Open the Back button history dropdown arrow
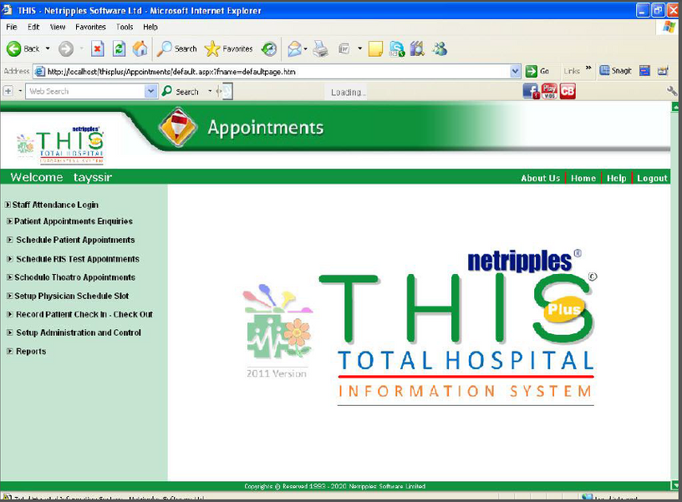Image resolution: width=682 pixels, height=502 pixels. pyautogui.click(x=48, y=48)
